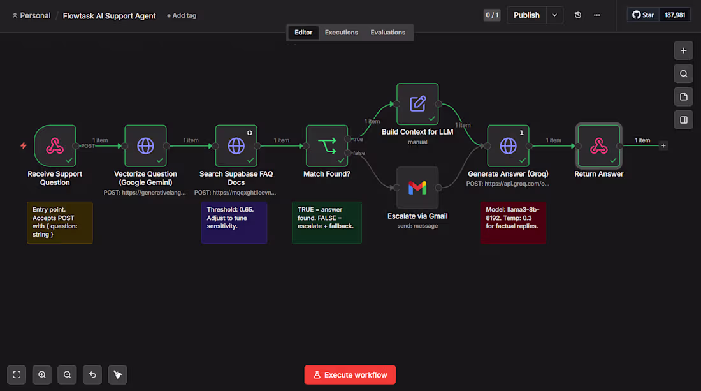Select the Search Supabase FAQ Docs node
Viewport: 701px width, 391px height.
pyautogui.click(x=236, y=146)
